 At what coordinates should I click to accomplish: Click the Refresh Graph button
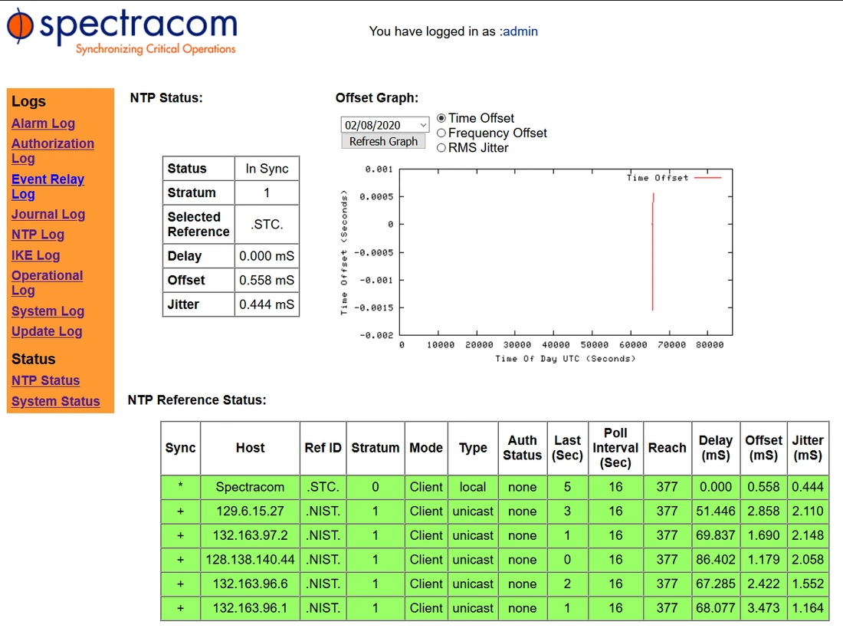click(x=383, y=141)
